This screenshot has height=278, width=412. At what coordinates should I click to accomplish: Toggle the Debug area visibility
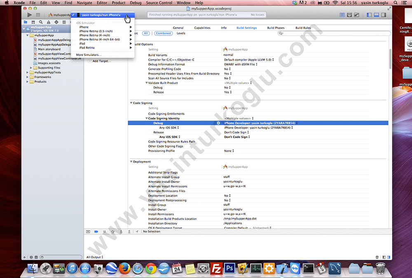tap(376, 15)
